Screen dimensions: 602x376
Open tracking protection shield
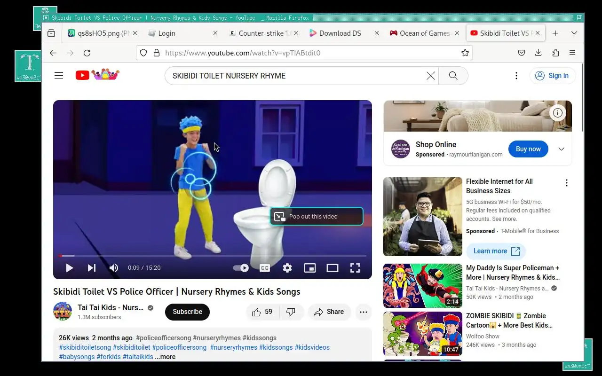click(143, 53)
